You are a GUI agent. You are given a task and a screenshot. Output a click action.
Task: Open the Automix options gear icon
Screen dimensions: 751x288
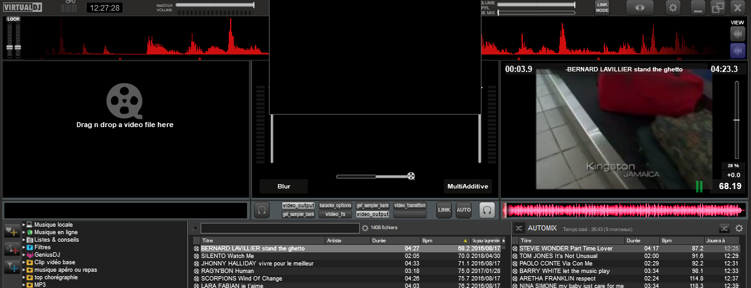coord(739,229)
